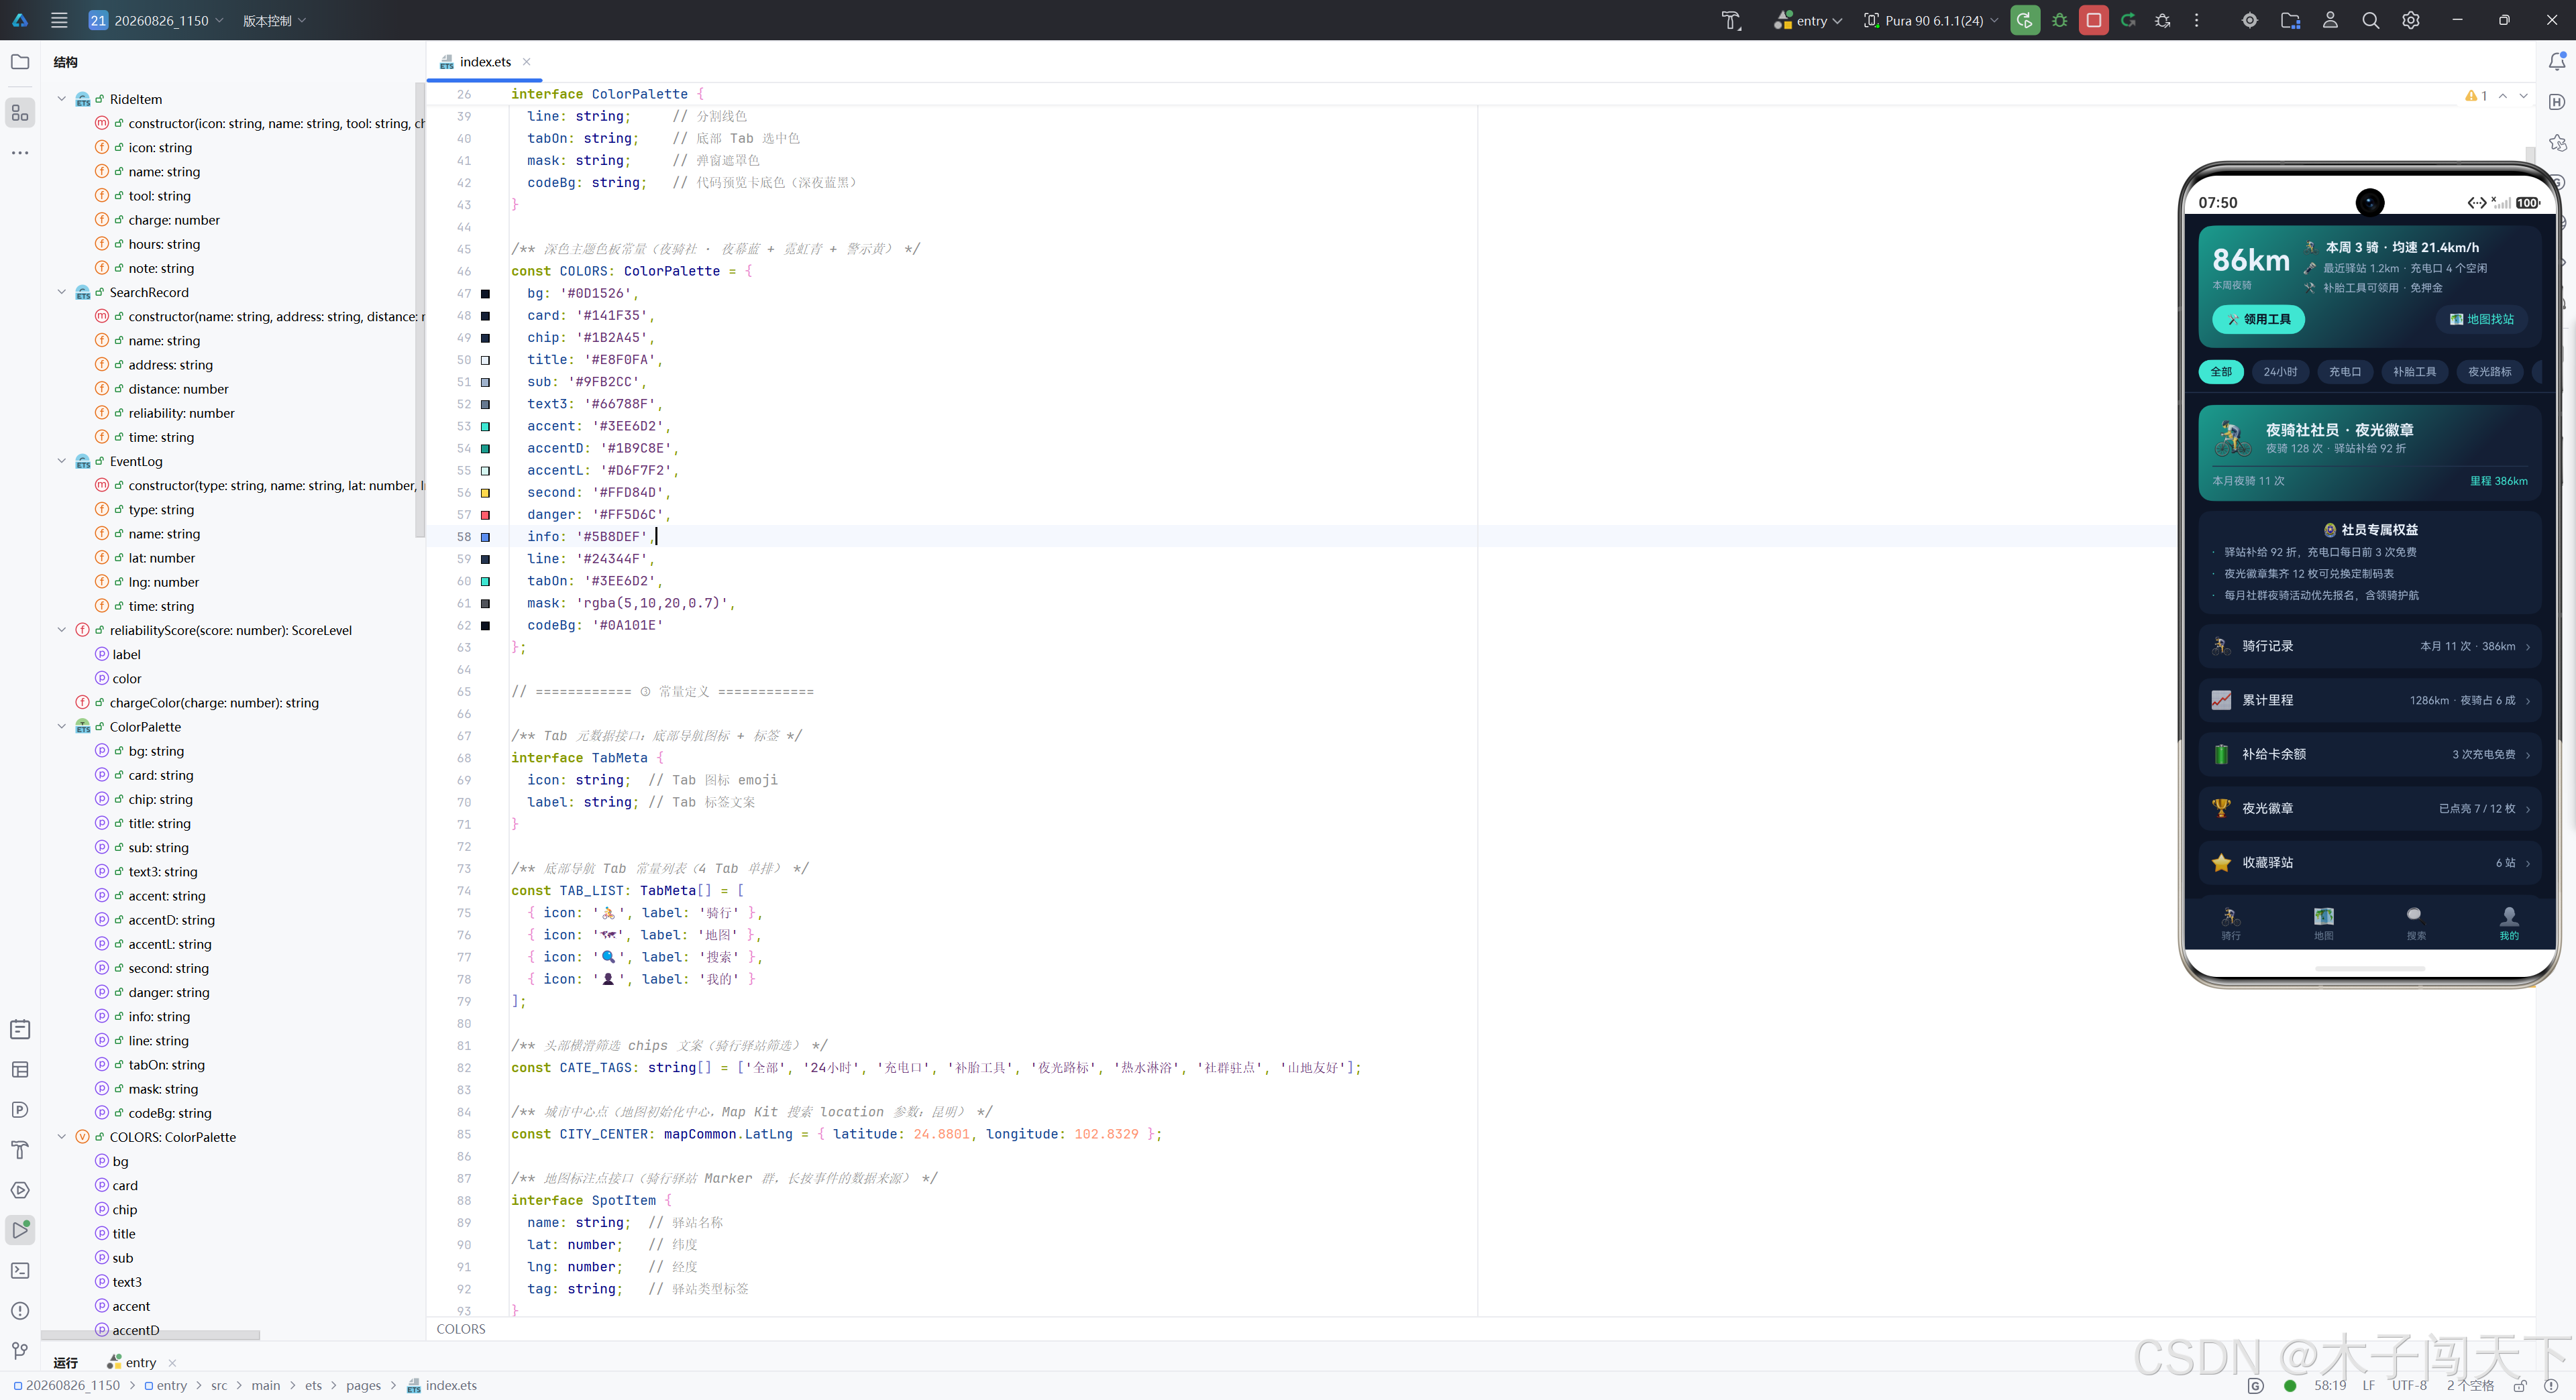Open the main hamburger menu
The image size is (2576, 1400).
pyautogui.click(x=59, y=20)
